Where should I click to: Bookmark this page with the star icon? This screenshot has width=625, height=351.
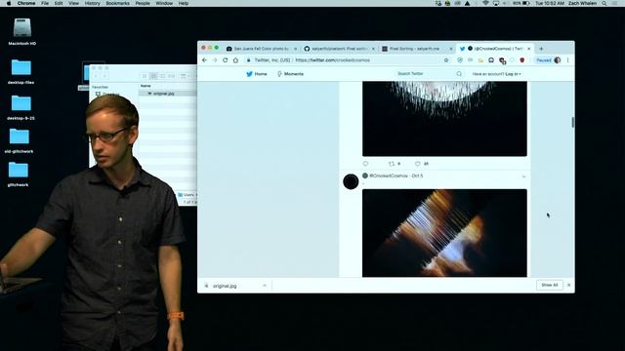(446, 60)
